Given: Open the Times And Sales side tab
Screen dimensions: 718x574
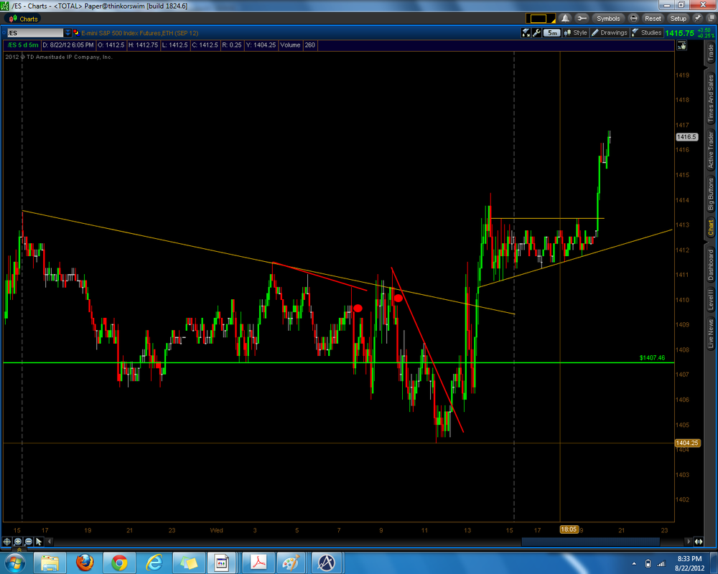Looking at the screenshot, I should [711, 98].
